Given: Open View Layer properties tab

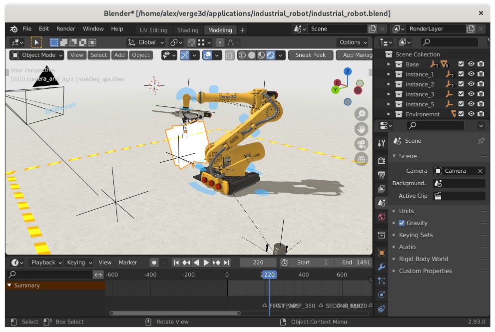Looking at the screenshot, I should (381, 189).
